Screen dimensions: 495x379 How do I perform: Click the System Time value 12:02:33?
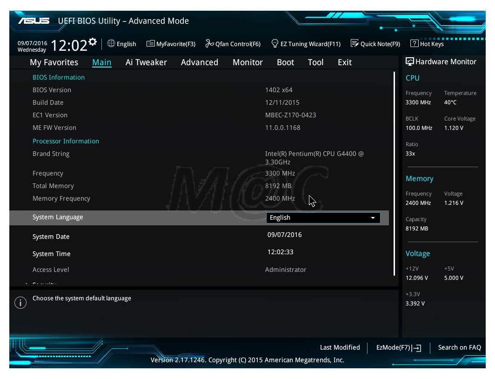pos(281,252)
